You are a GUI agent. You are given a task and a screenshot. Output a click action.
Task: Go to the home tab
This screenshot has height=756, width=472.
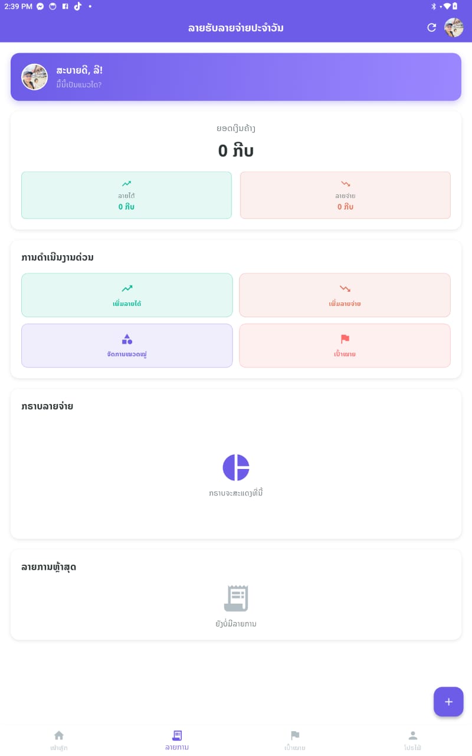pyautogui.click(x=59, y=739)
